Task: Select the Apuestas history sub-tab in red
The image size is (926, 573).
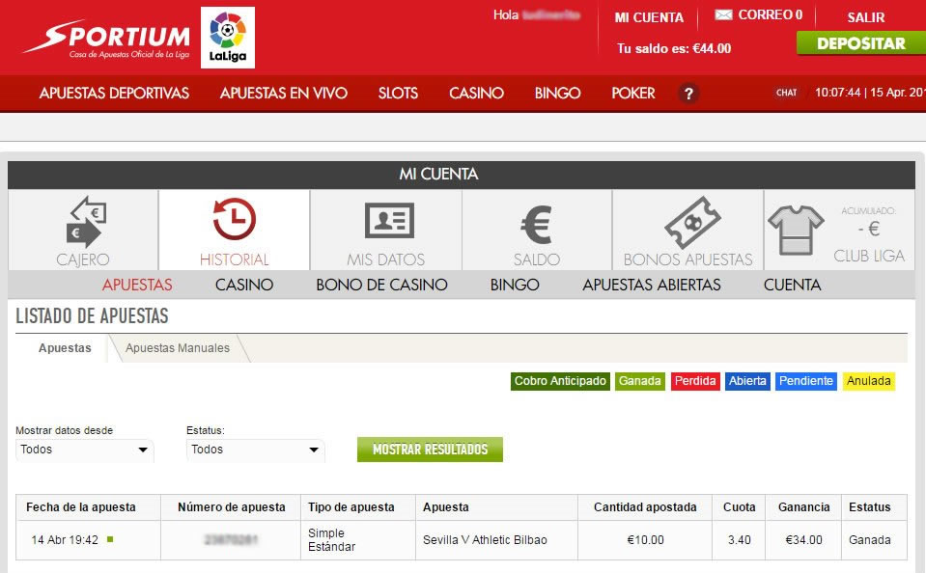Action: pyautogui.click(x=137, y=285)
